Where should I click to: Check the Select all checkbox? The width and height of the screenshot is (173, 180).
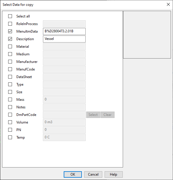click(x=10, y=16)
